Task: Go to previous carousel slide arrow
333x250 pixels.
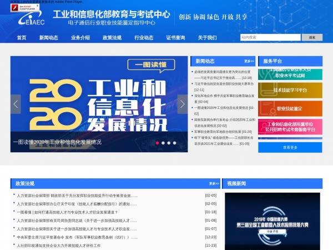Action: pos(16,104)
